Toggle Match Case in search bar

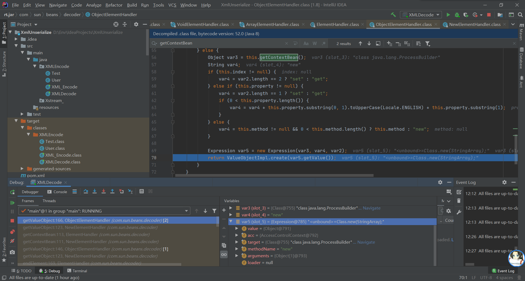306,44
